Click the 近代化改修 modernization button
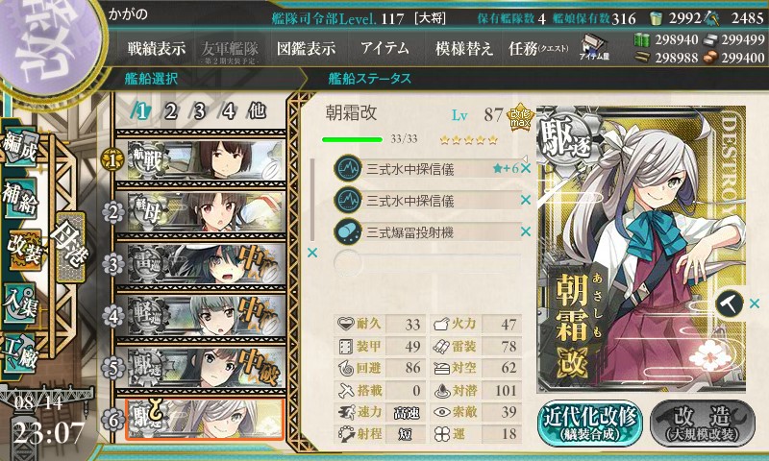Image resolution: width=769 pixels, height=461 pixels. coord(589,425)
